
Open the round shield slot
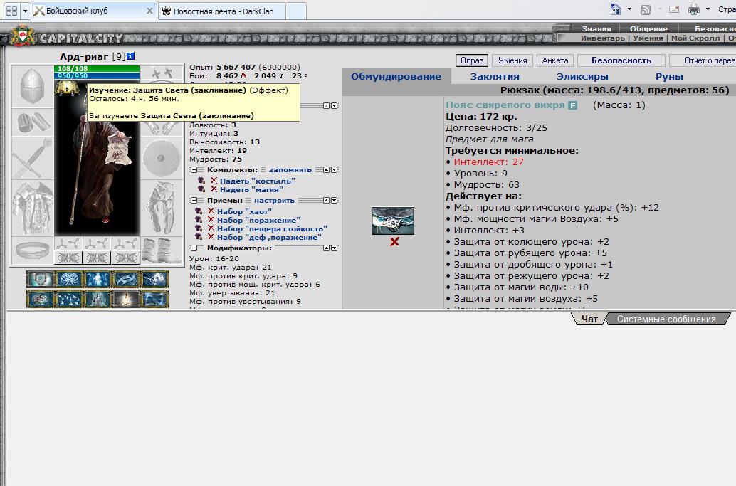162,158
